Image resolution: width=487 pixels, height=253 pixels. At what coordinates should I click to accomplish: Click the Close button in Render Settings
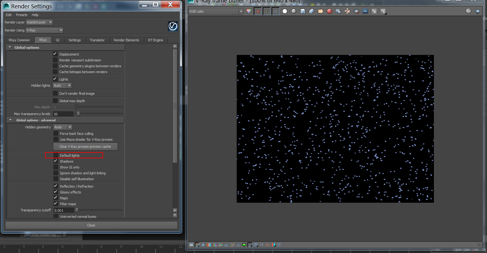coord(91,225)
